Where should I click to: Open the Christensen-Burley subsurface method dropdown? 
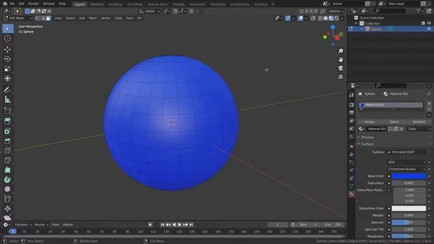[x=406, y=169]
